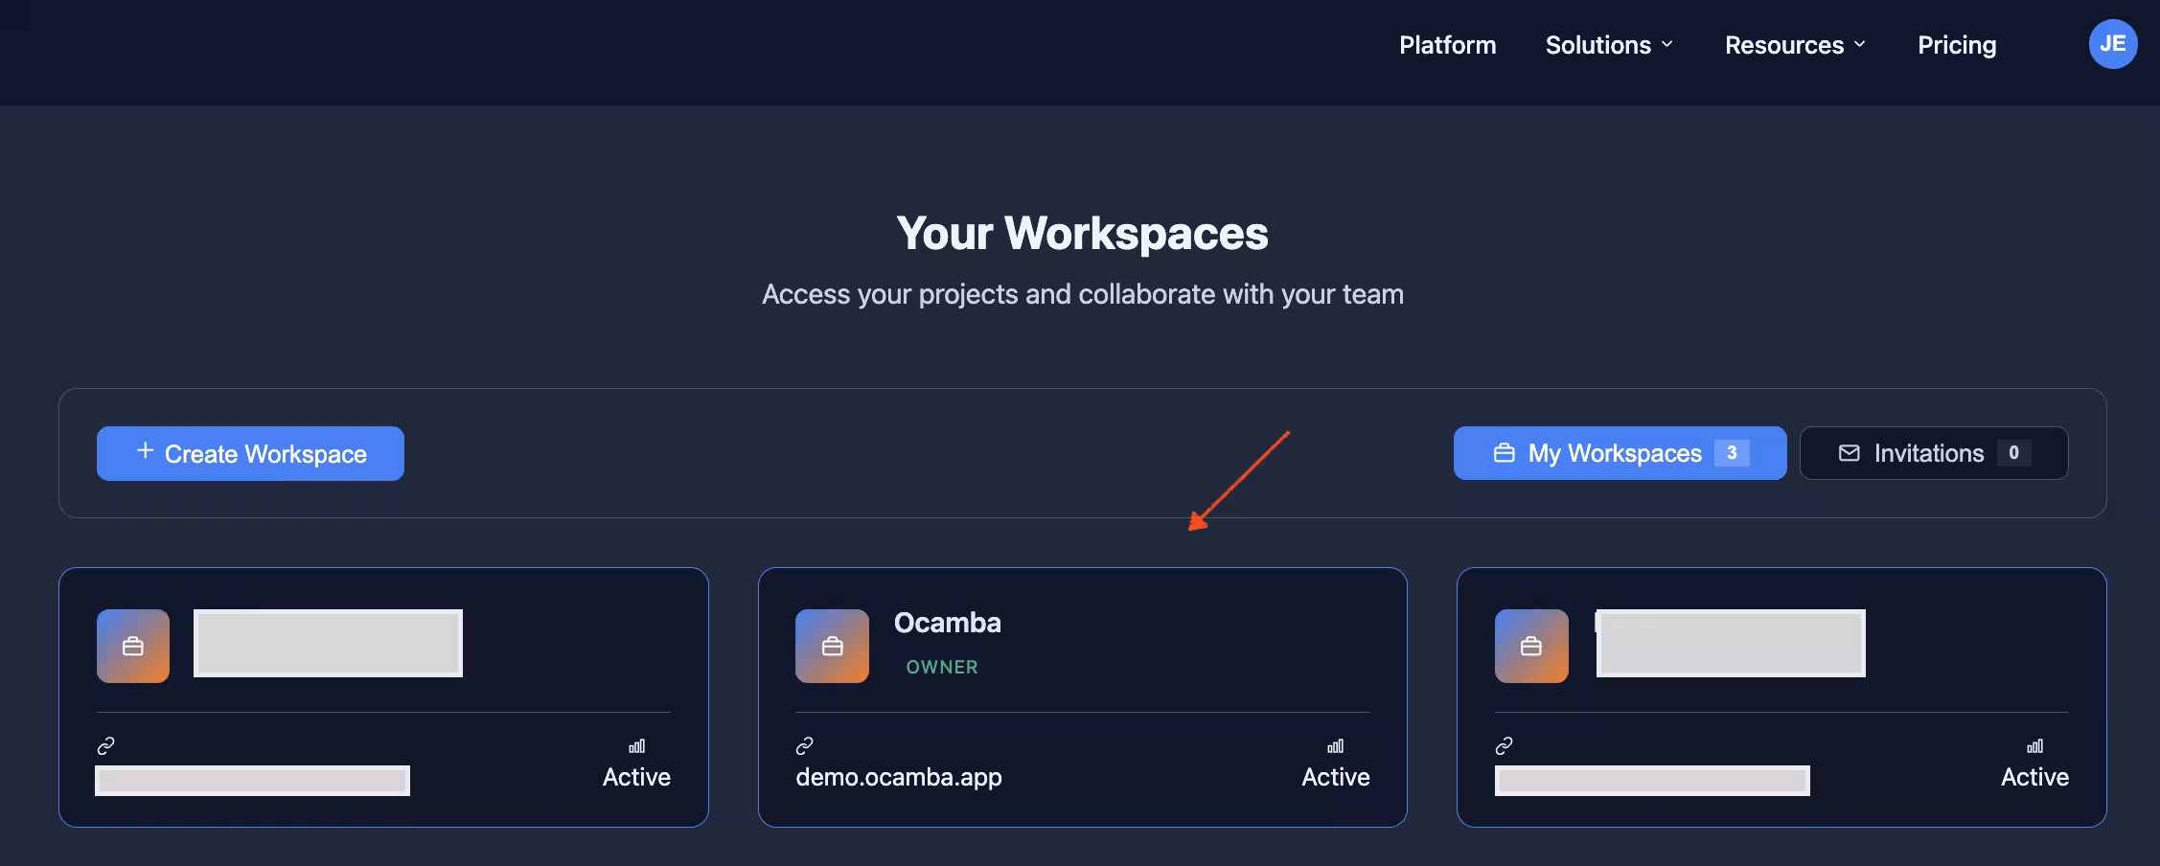Check your Invitations

1933,452
